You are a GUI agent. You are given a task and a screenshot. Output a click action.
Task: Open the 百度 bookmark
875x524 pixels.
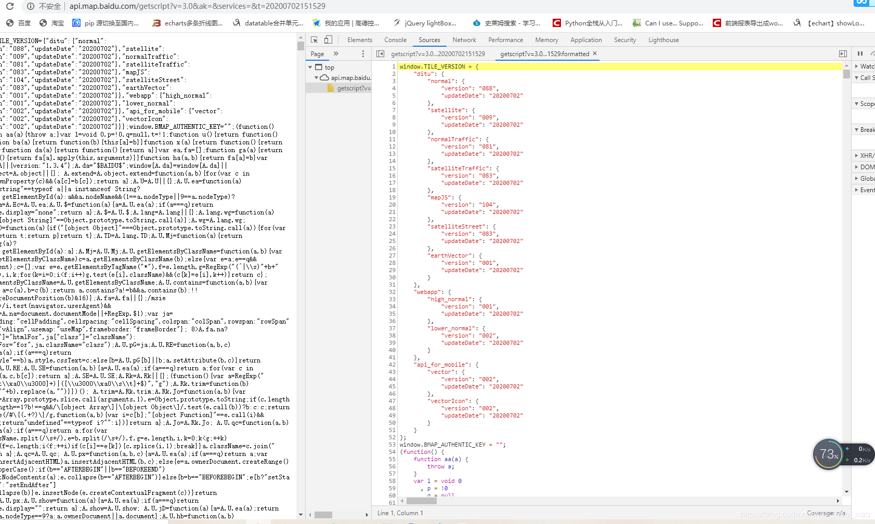click(19, 23)
